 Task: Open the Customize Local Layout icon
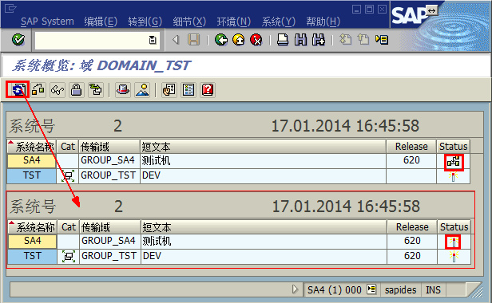382,40
